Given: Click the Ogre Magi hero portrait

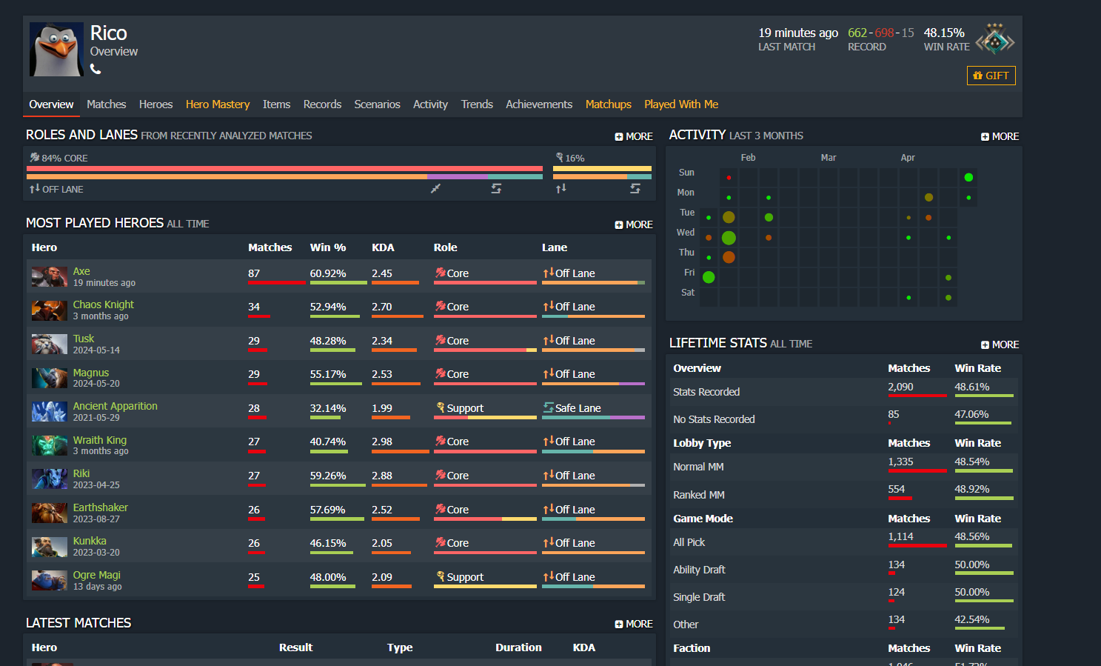Looking at the screenshot, I should 50,581.
